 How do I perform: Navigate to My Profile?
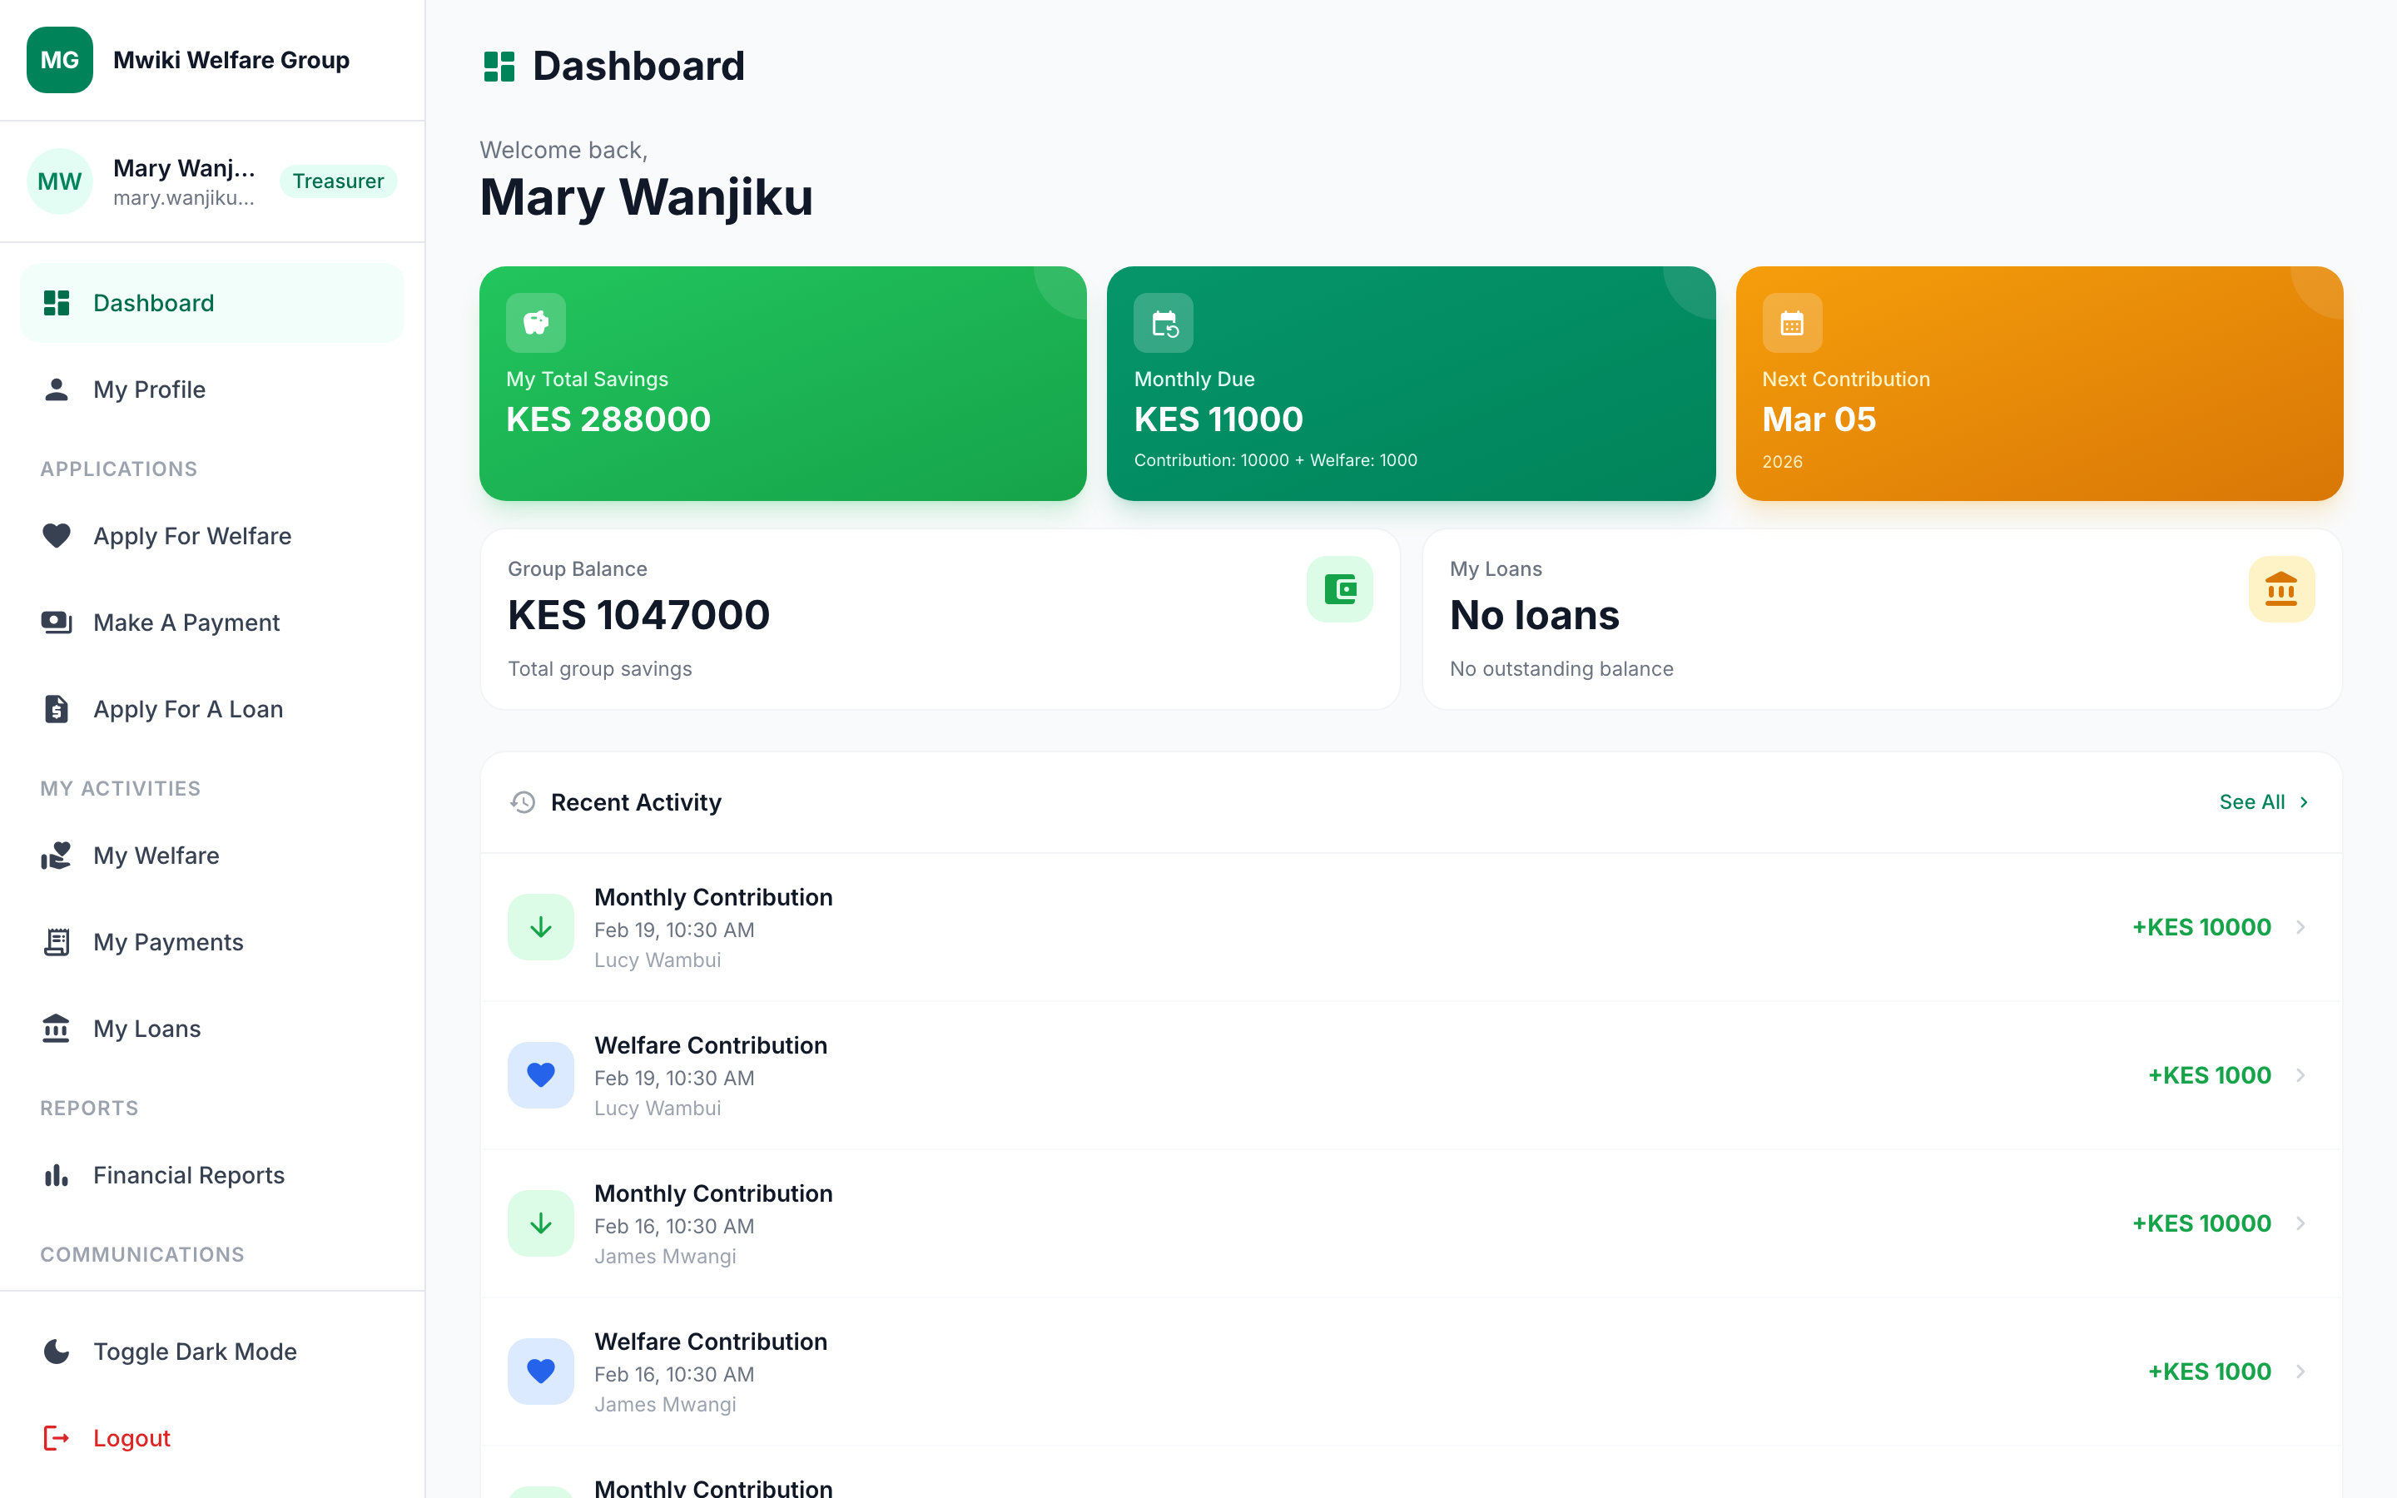point(149,389)
